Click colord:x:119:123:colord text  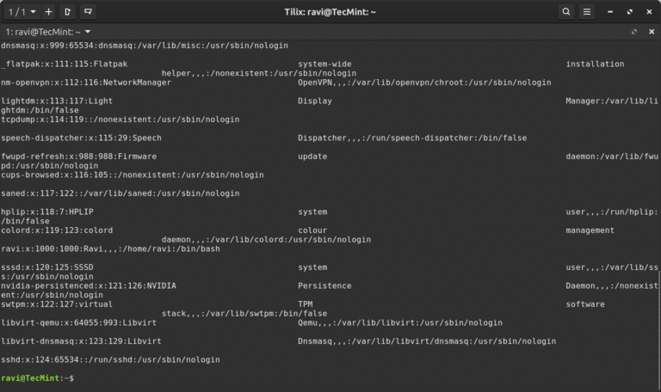(57, 230)
